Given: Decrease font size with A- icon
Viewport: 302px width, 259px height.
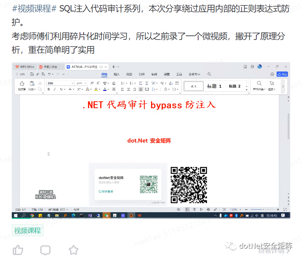Looking at the screenshot, I should coord(98,83).
